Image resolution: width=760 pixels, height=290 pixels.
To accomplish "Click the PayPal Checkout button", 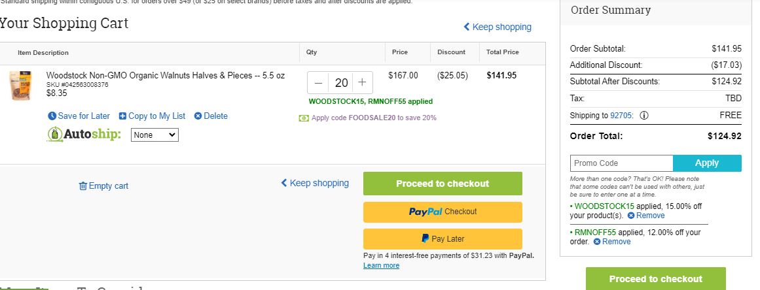I will (443, 212).
